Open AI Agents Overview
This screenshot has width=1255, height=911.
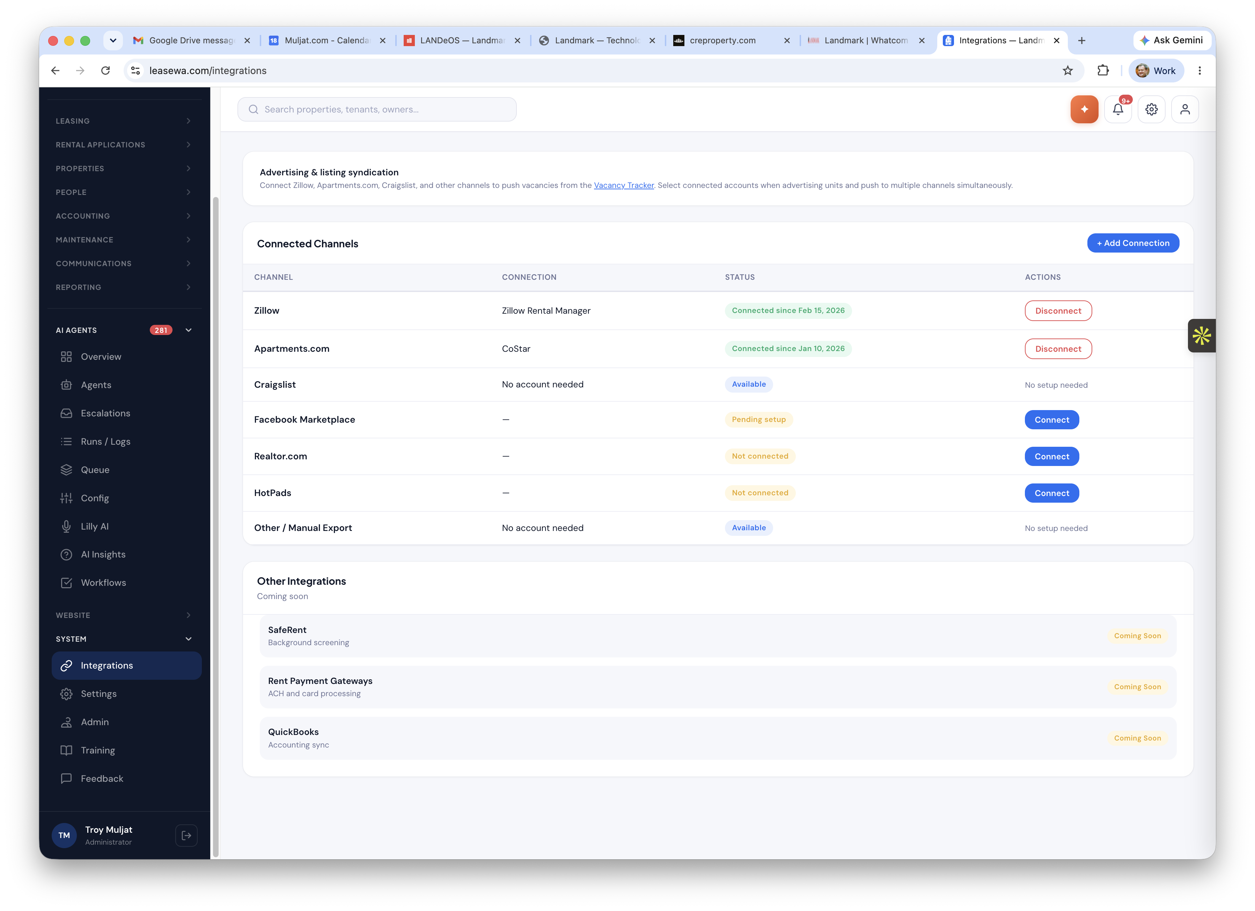coord(126,356)
